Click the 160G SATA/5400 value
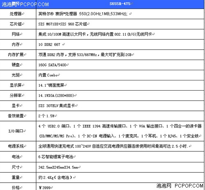This screenshot has height=190, width=205. pyautogui.click(x=52, y=65)
